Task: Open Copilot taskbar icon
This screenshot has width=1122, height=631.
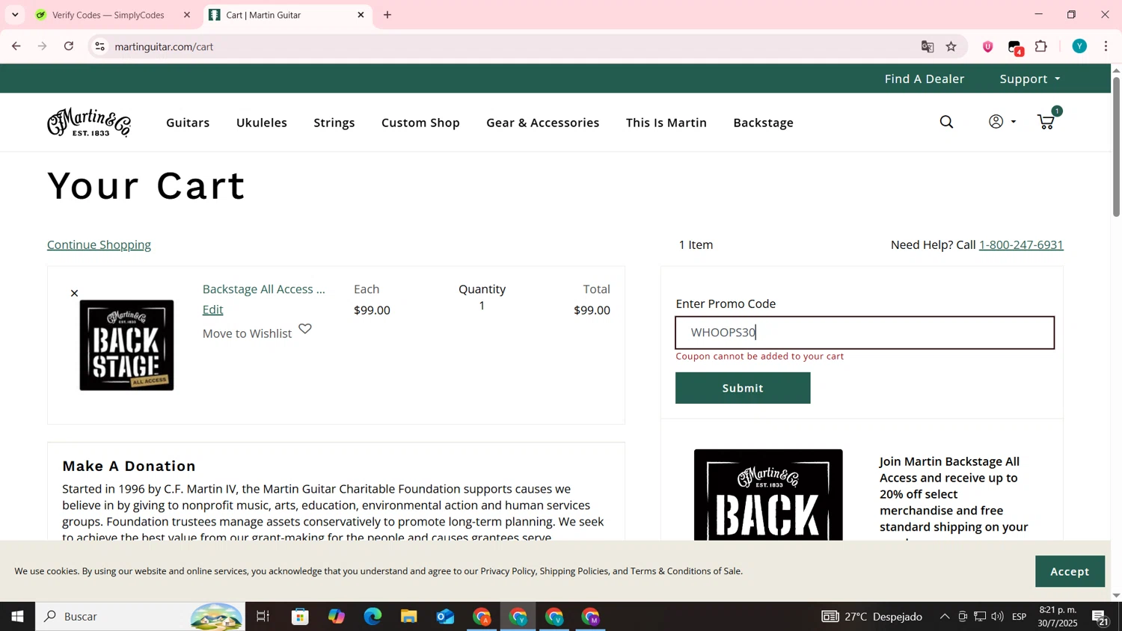Action: coord(337,617)
